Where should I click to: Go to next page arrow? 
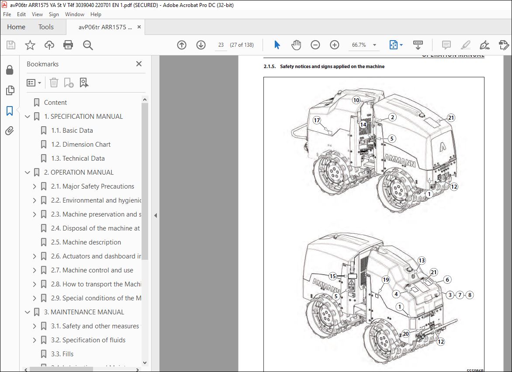click(x=201, y=45)
